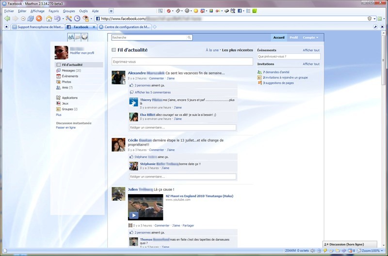This screenshot has width=388, height=256.
Task: Open the dropdown after the address bar shield
Action: tap(374, 19)
